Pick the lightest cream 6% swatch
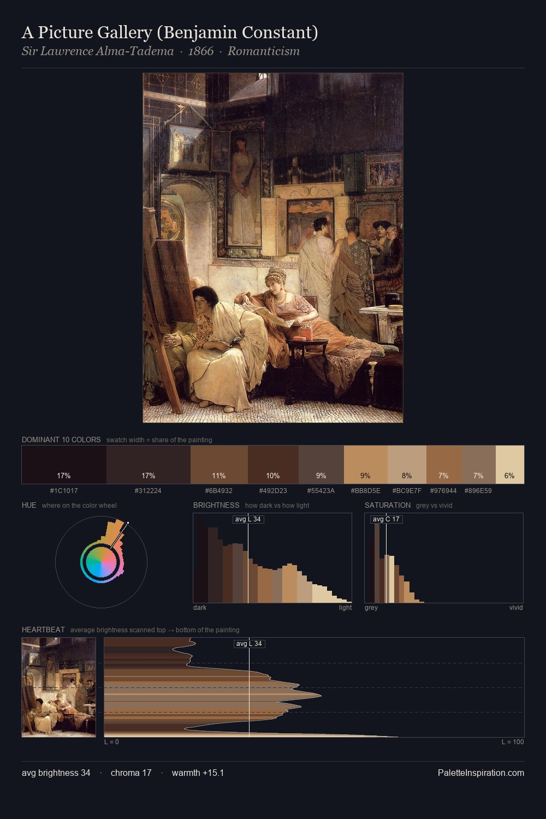The image size is (546, 819). 510,465
